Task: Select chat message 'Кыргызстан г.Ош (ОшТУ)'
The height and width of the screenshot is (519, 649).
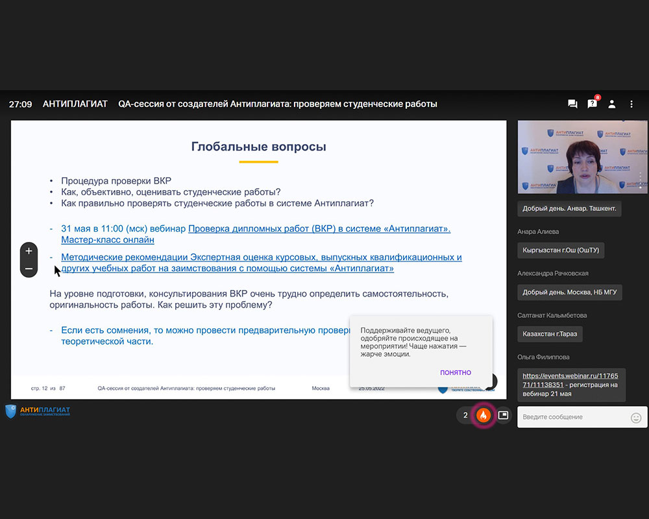Action: coord(561,250)
